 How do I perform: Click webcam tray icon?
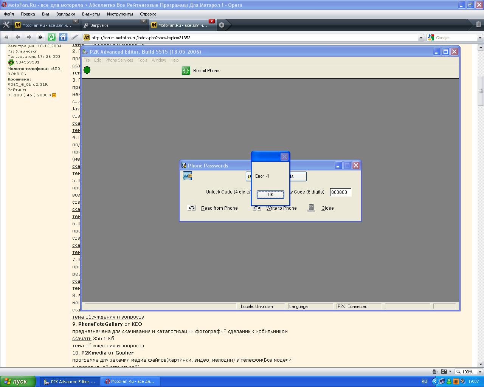coord(462,382)
